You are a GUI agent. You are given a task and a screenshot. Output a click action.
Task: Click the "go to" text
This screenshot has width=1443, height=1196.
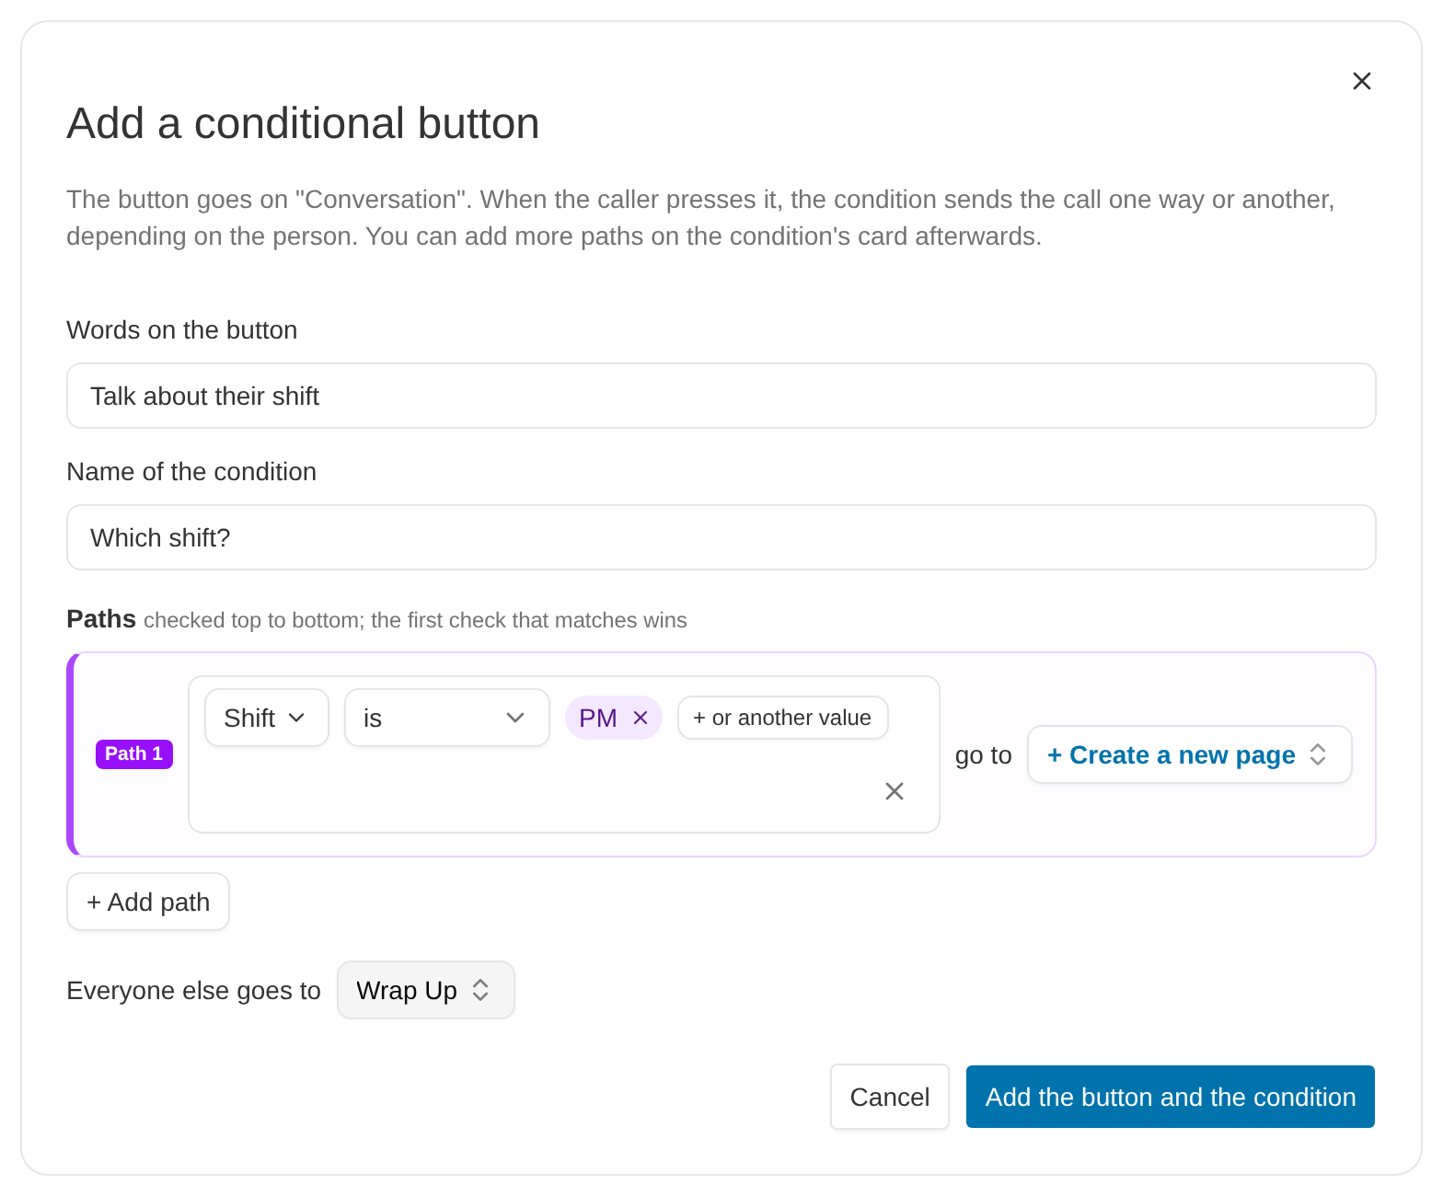coord(983,755)
